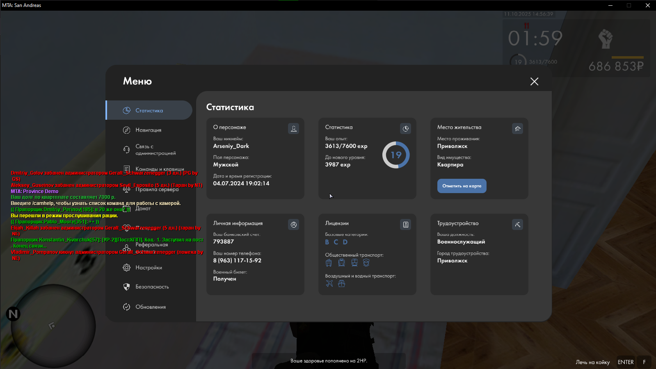The height and width of the screenshot is (369, 656).
Task: Click the registration date 04.07.2024 19:02:14
Action: tap(241, 183)
